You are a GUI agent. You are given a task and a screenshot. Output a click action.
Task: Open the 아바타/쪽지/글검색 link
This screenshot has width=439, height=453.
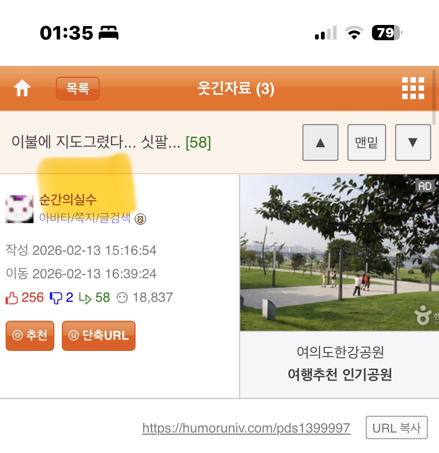85,218
